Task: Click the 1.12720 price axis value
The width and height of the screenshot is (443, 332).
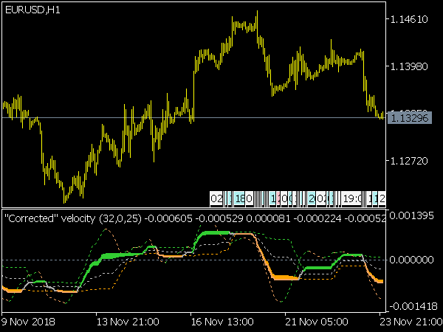Action: pos(409,161)
